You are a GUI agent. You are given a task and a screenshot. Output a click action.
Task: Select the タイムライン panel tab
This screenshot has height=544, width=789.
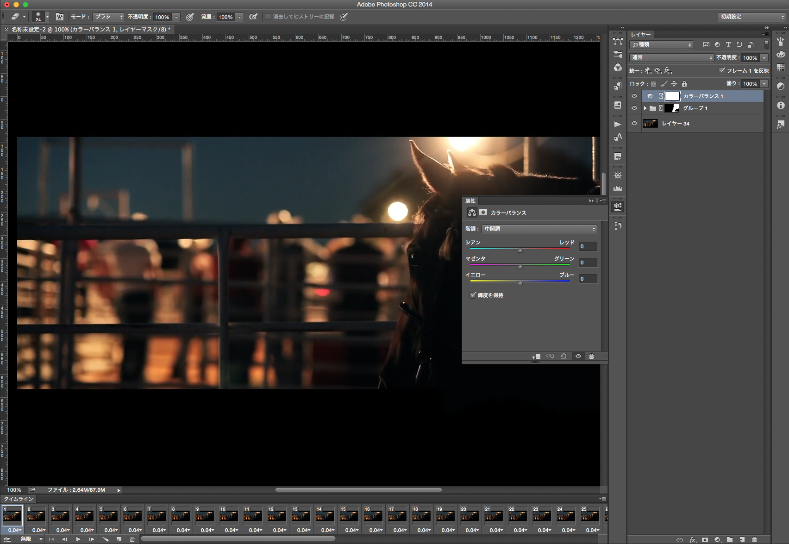[x=19, y=499]
